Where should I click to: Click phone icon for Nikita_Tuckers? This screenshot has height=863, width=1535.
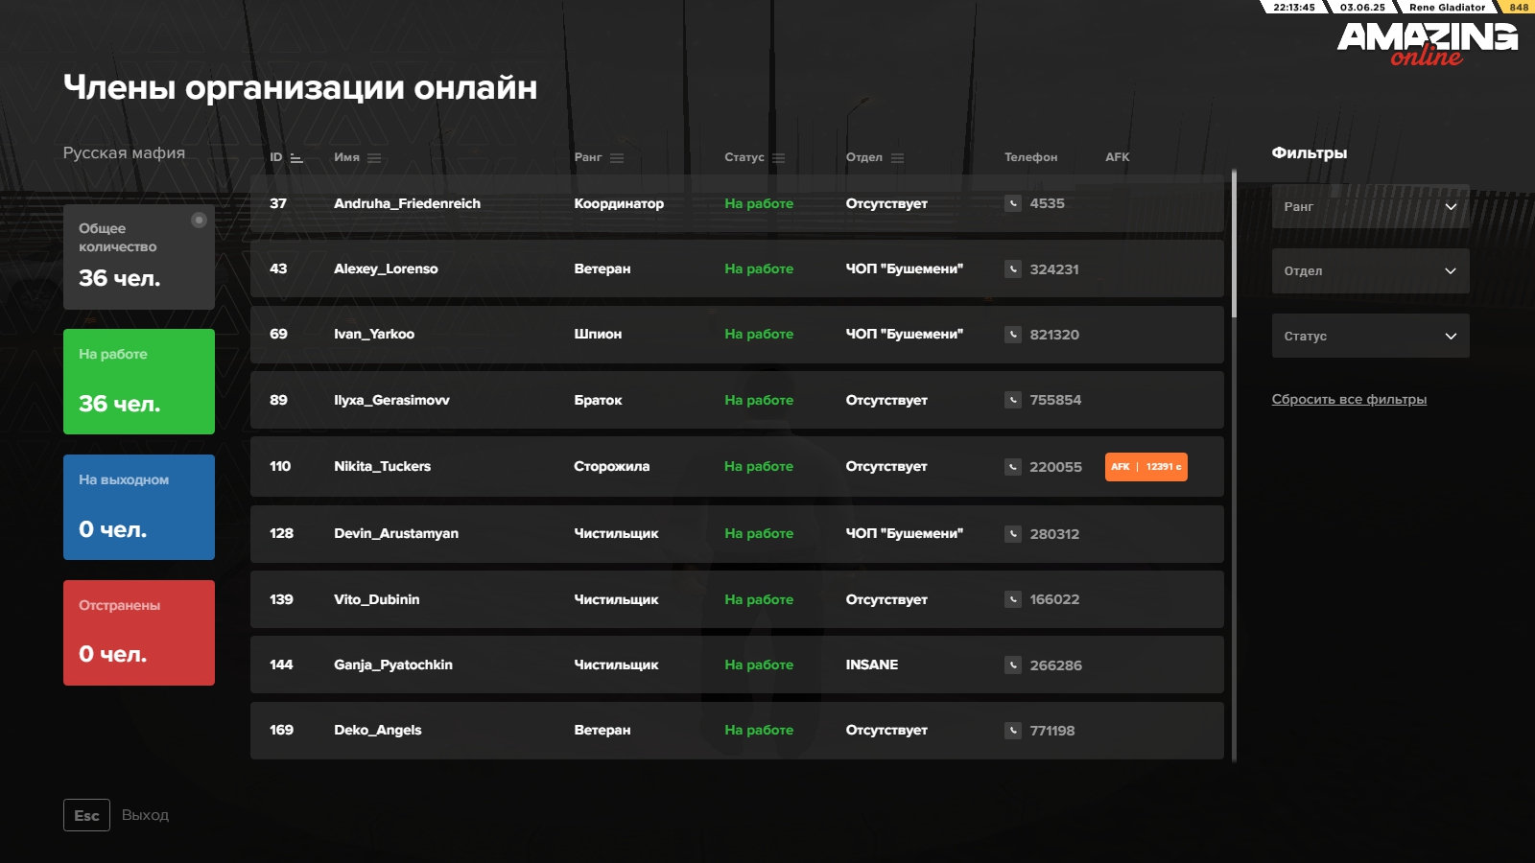click(1013, 466)
